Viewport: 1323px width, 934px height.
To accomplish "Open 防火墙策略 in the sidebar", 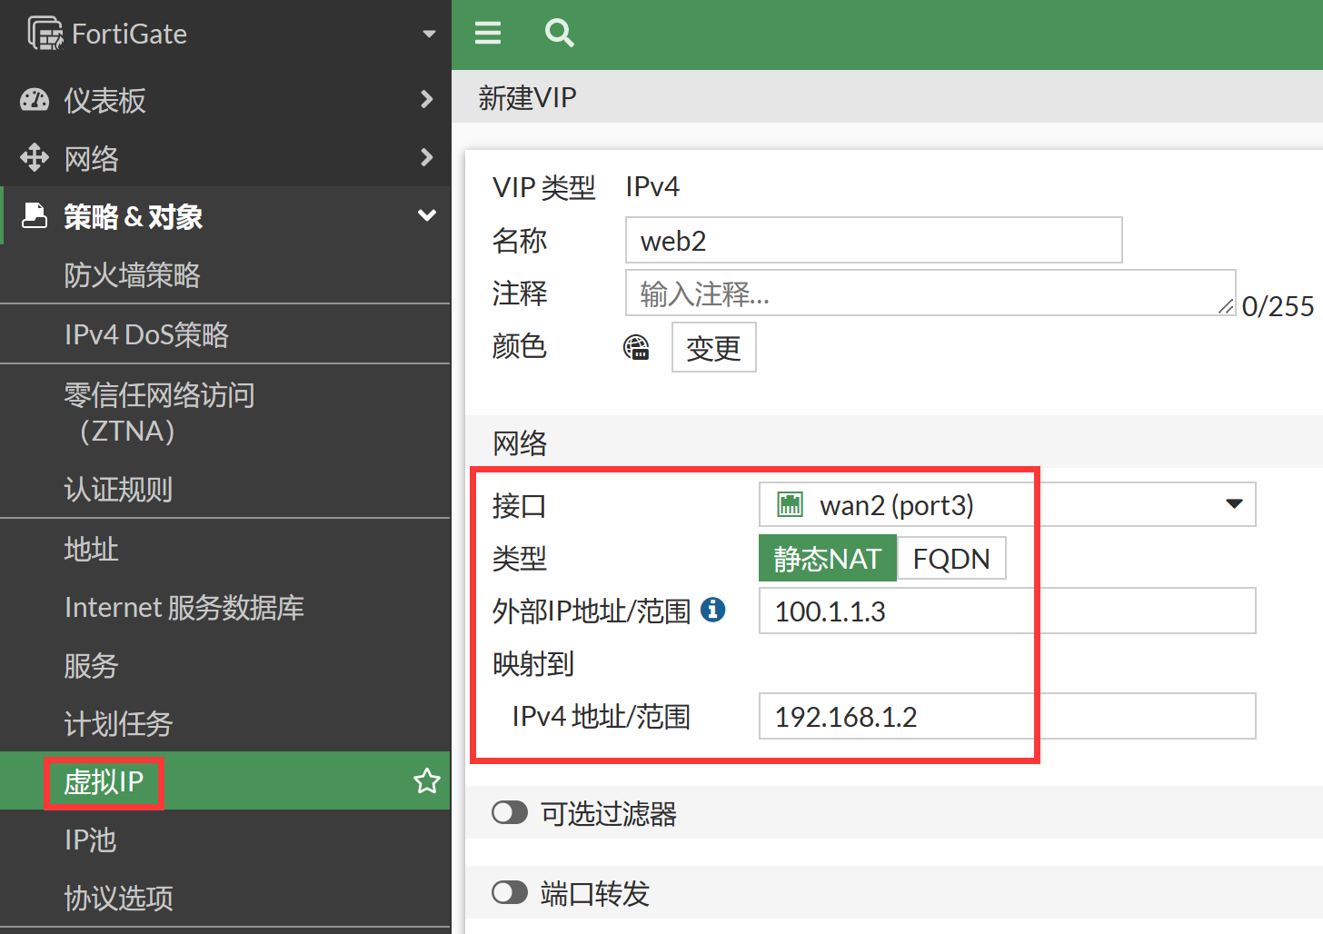I will pos(133,275).
